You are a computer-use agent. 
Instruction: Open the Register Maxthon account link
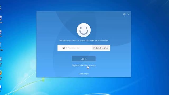(x=84, y=65)
